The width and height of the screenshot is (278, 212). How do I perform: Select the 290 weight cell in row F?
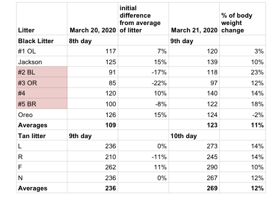pos(194,167)
